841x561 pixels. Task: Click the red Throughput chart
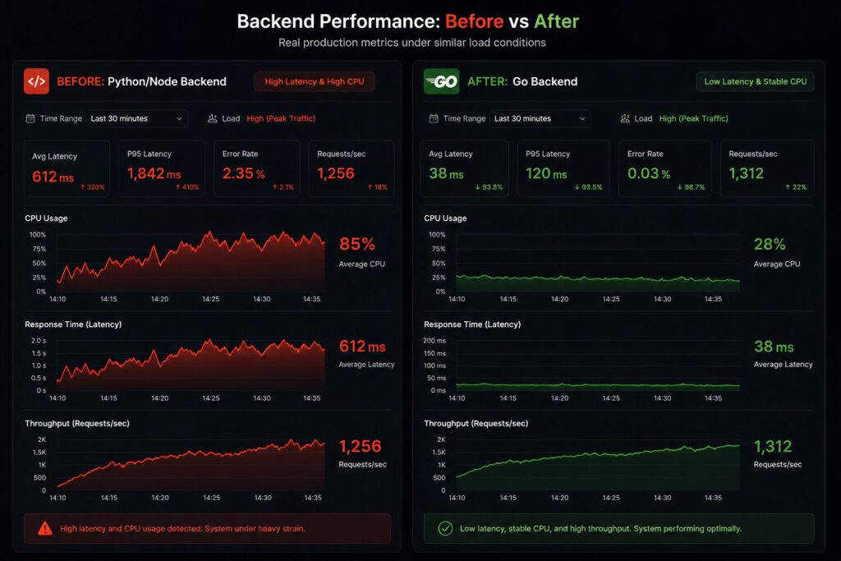tap(191, 464)
